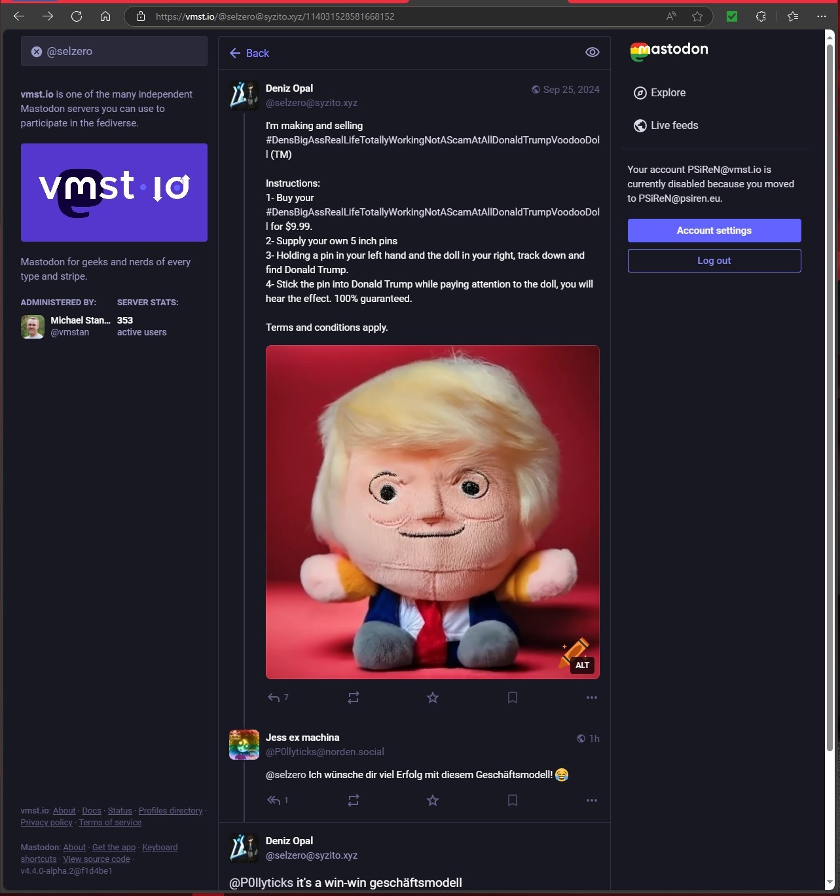The height and width of the screenshot is (896, 840).
Task: Click the page vertical scrollbar
Action: [830, 393]
